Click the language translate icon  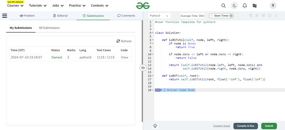pos(255,6)
